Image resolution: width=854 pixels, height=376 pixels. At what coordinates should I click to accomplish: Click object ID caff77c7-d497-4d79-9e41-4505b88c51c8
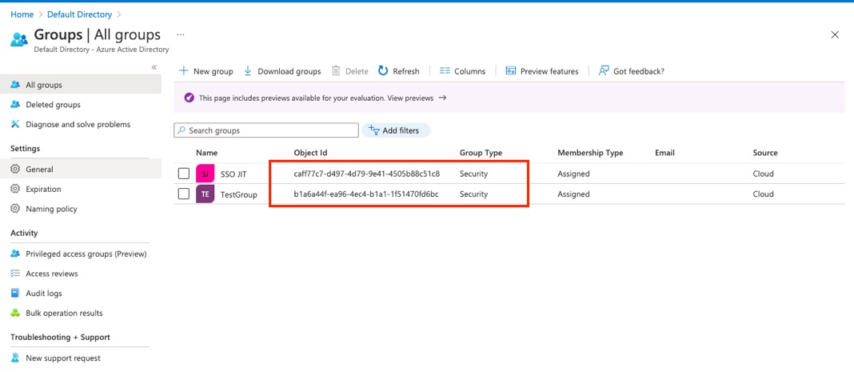[366, 174]
